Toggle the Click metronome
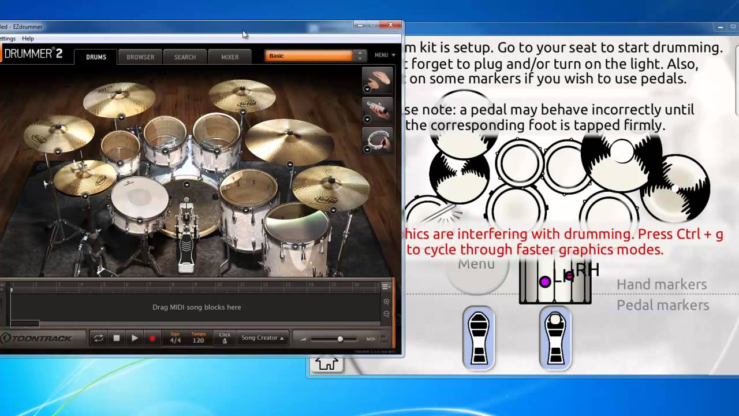This screenshot has width=739, height=416. (x=225, y=338)
